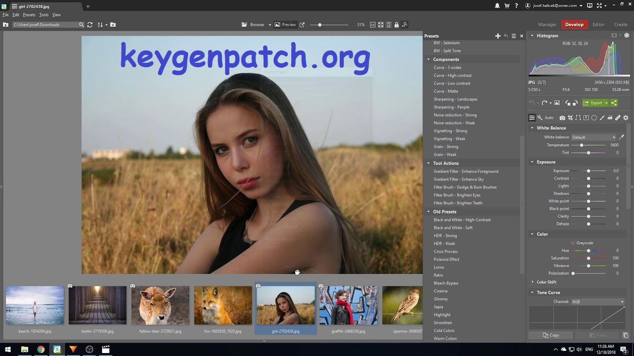
Task: Click the green Export button
Action: (x=593, y=103)
